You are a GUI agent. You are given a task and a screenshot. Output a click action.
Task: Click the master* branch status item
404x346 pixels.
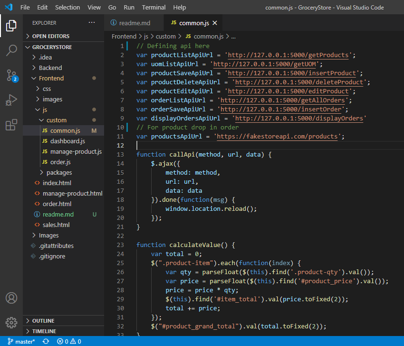point(21,341)
